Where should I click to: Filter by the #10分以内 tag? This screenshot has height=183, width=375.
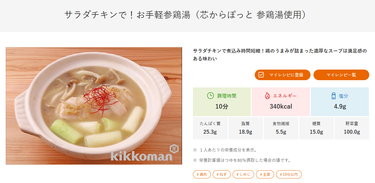click(x=289, y=175)
